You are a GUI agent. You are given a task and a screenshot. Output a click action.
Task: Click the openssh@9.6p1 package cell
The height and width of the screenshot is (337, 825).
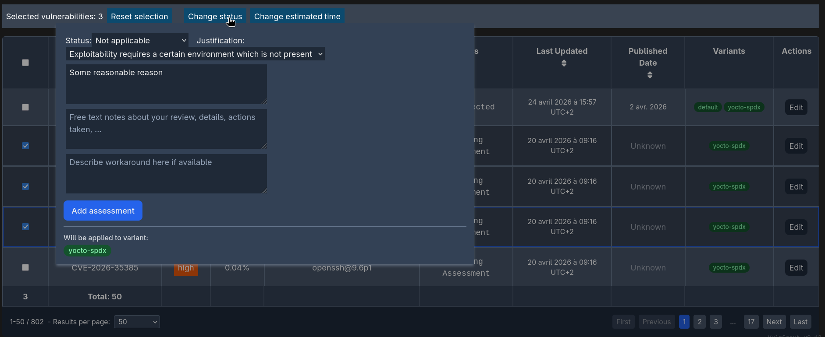tap(342, 267)
